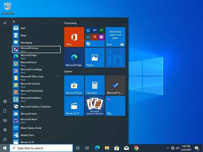
Task: Select Mixed Reality Portal in the list
Action: coord(31,128)
